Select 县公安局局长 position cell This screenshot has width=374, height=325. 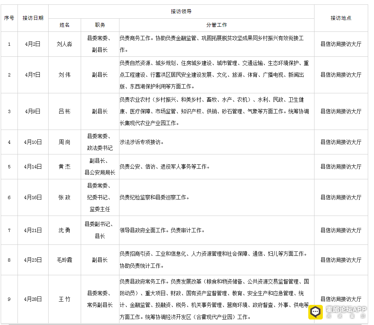pyautogui.click(x=100, y=172)
